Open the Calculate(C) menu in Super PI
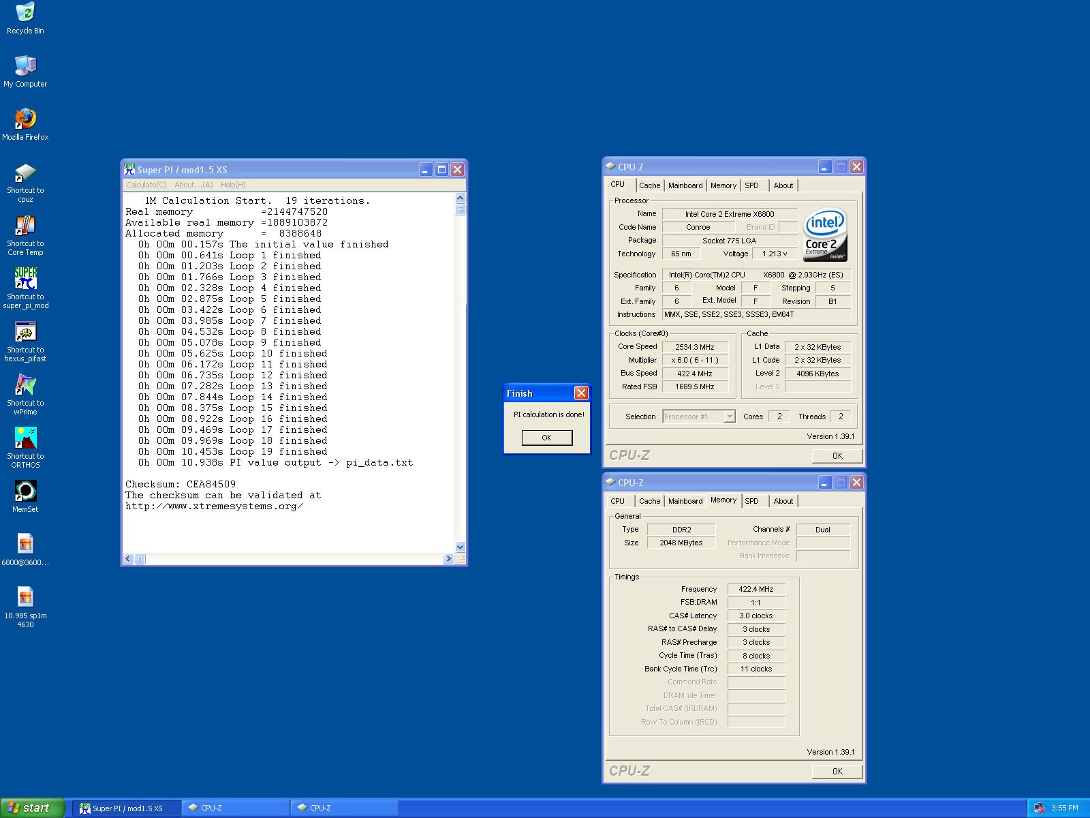Viewport: 1090px width, 818px height. click(146, 185)
